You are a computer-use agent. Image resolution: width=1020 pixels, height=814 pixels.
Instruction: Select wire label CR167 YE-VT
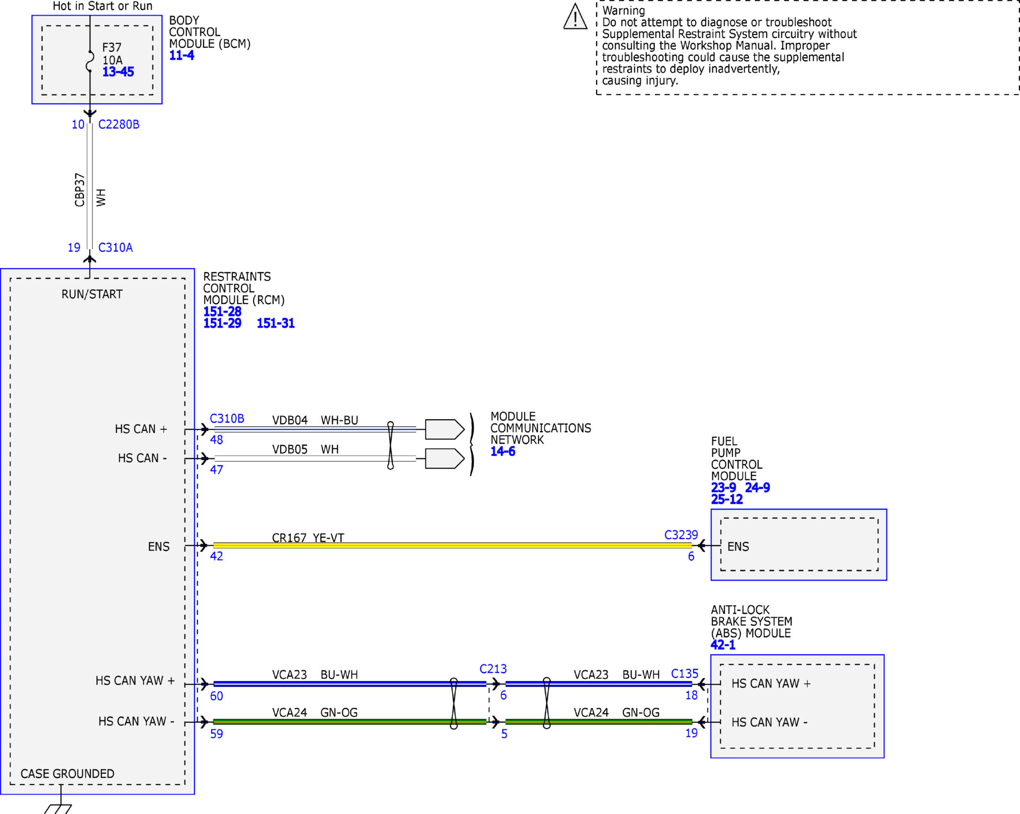coord(308,538)
